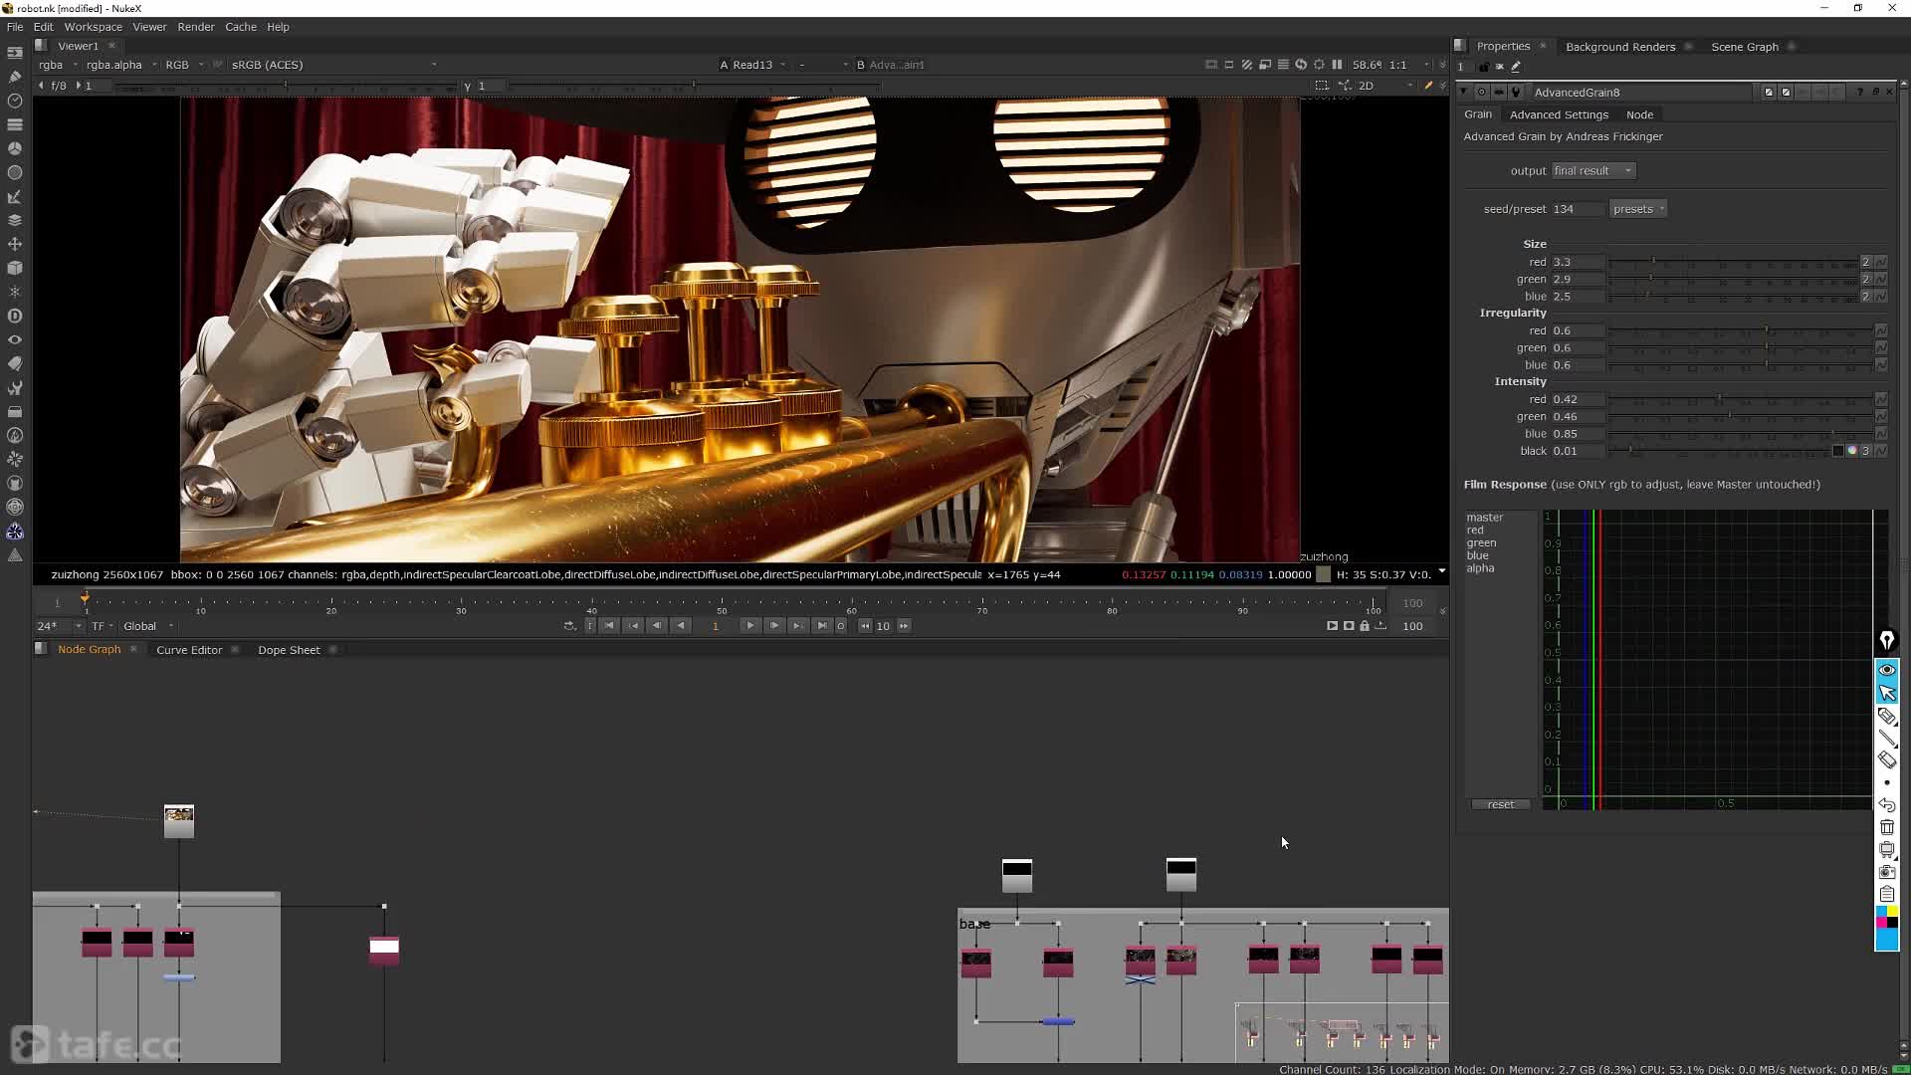Toggle the Size red link button
Viewport: 1911px width, 1075px height.
(x=1866, y=262)
